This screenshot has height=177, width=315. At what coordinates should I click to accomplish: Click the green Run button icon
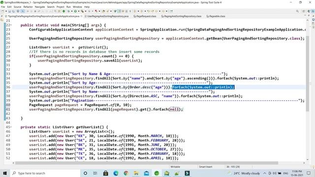75,11
